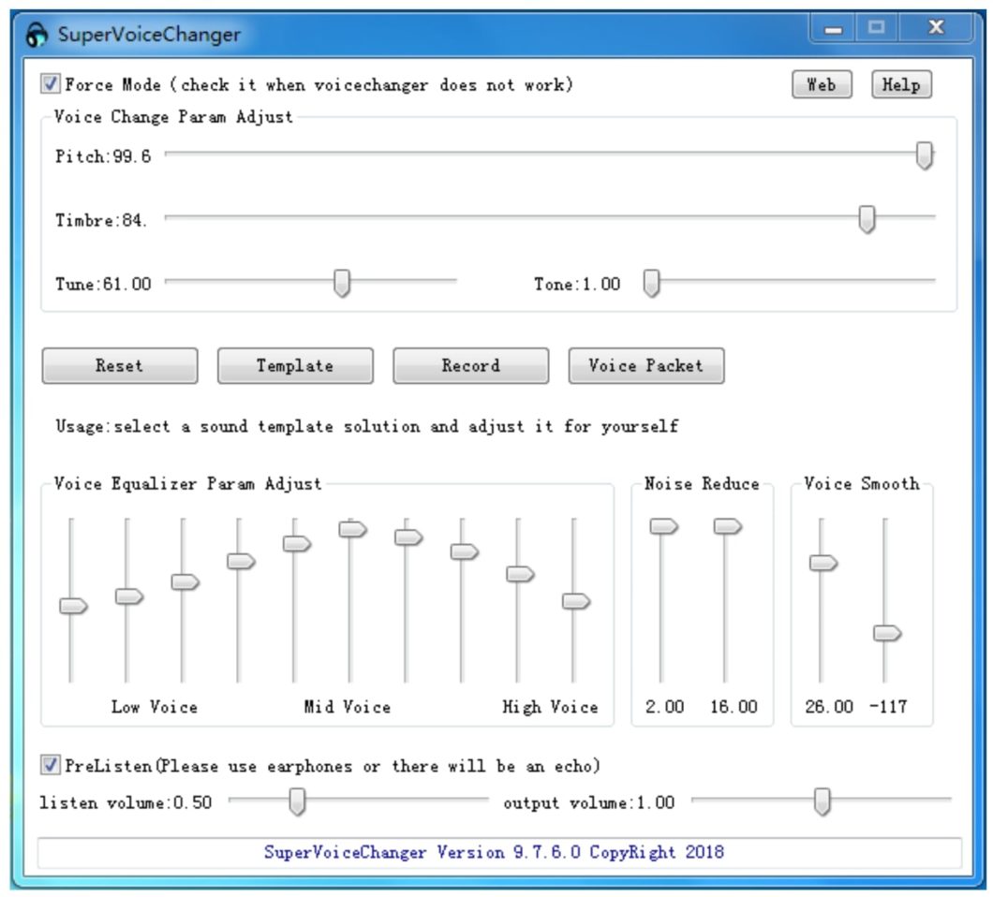Screen dimensions: 993x897
Task: Click the Noise Reduce 2.00 slider handle
Action: [663, 526]
